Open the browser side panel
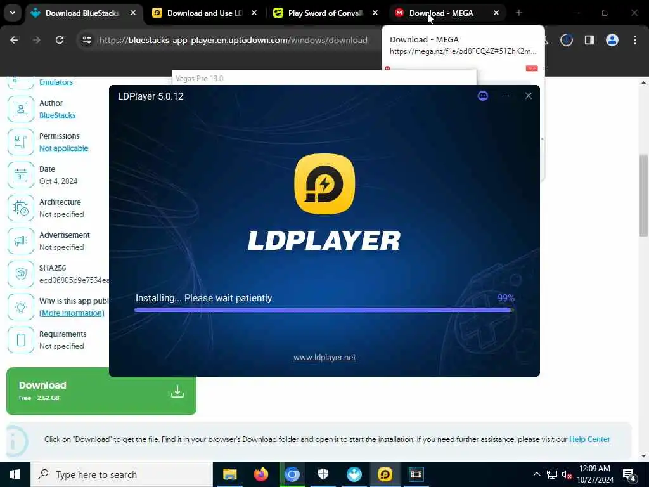 point(589,40)
